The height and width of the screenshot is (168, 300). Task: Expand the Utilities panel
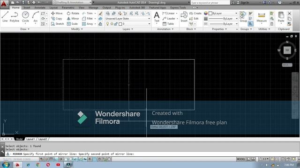pyautogui.click(x=264, y=29)
